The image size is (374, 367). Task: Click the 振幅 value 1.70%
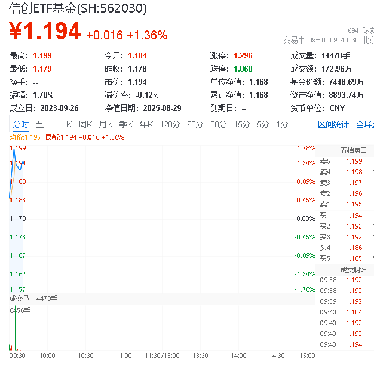tap(43, 95)
